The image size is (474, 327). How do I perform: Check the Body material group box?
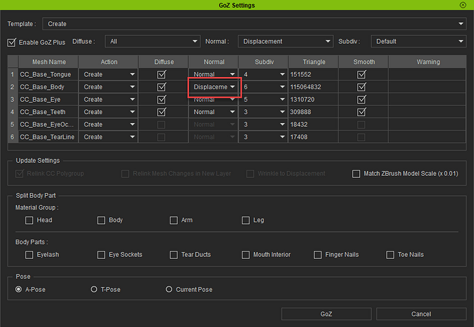click(x=101, y=220)
